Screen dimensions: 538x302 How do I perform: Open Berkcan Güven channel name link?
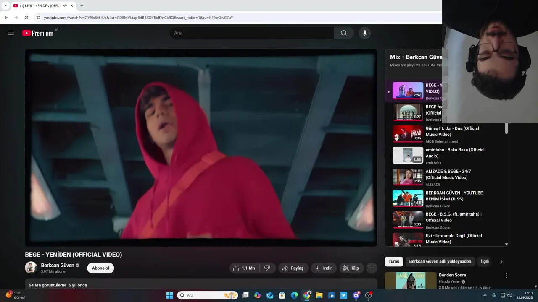tap(58, 266)
